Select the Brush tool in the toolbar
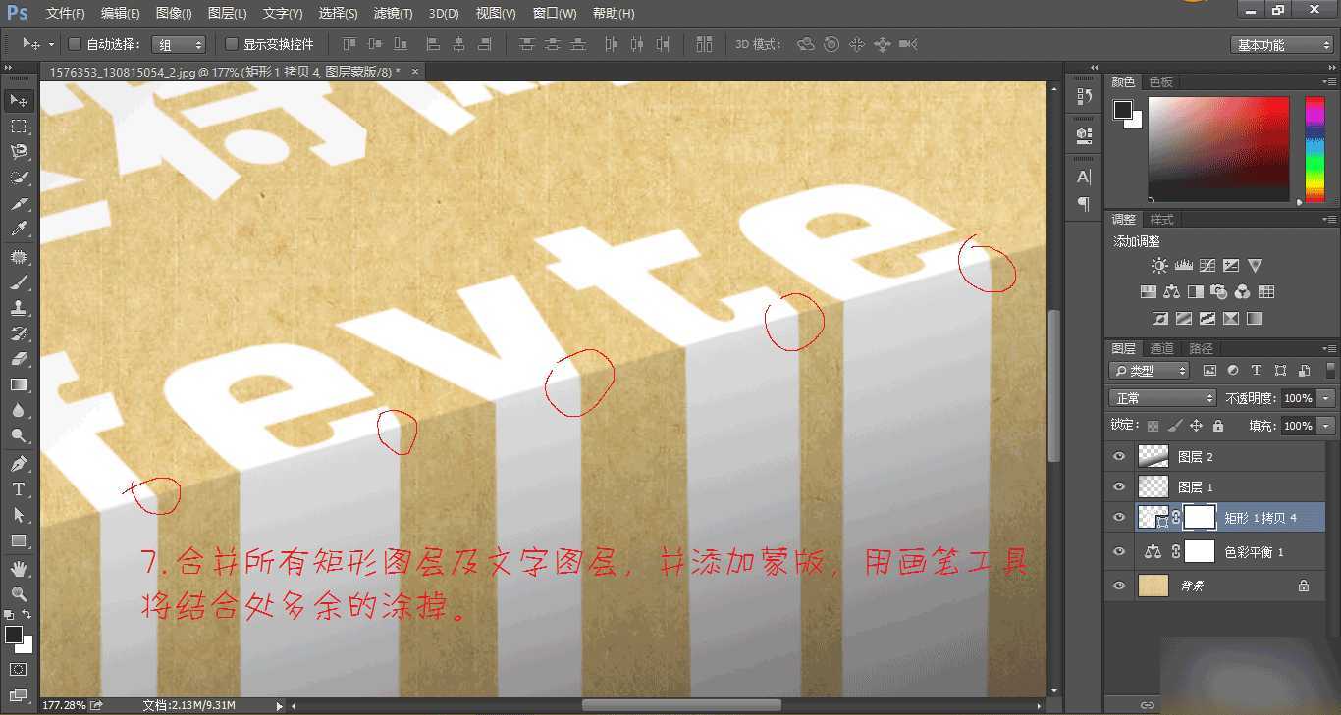 [18, 282]
